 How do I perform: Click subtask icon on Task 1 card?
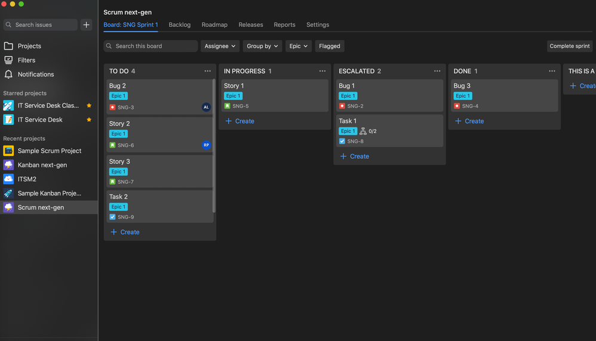pos(363,131)
